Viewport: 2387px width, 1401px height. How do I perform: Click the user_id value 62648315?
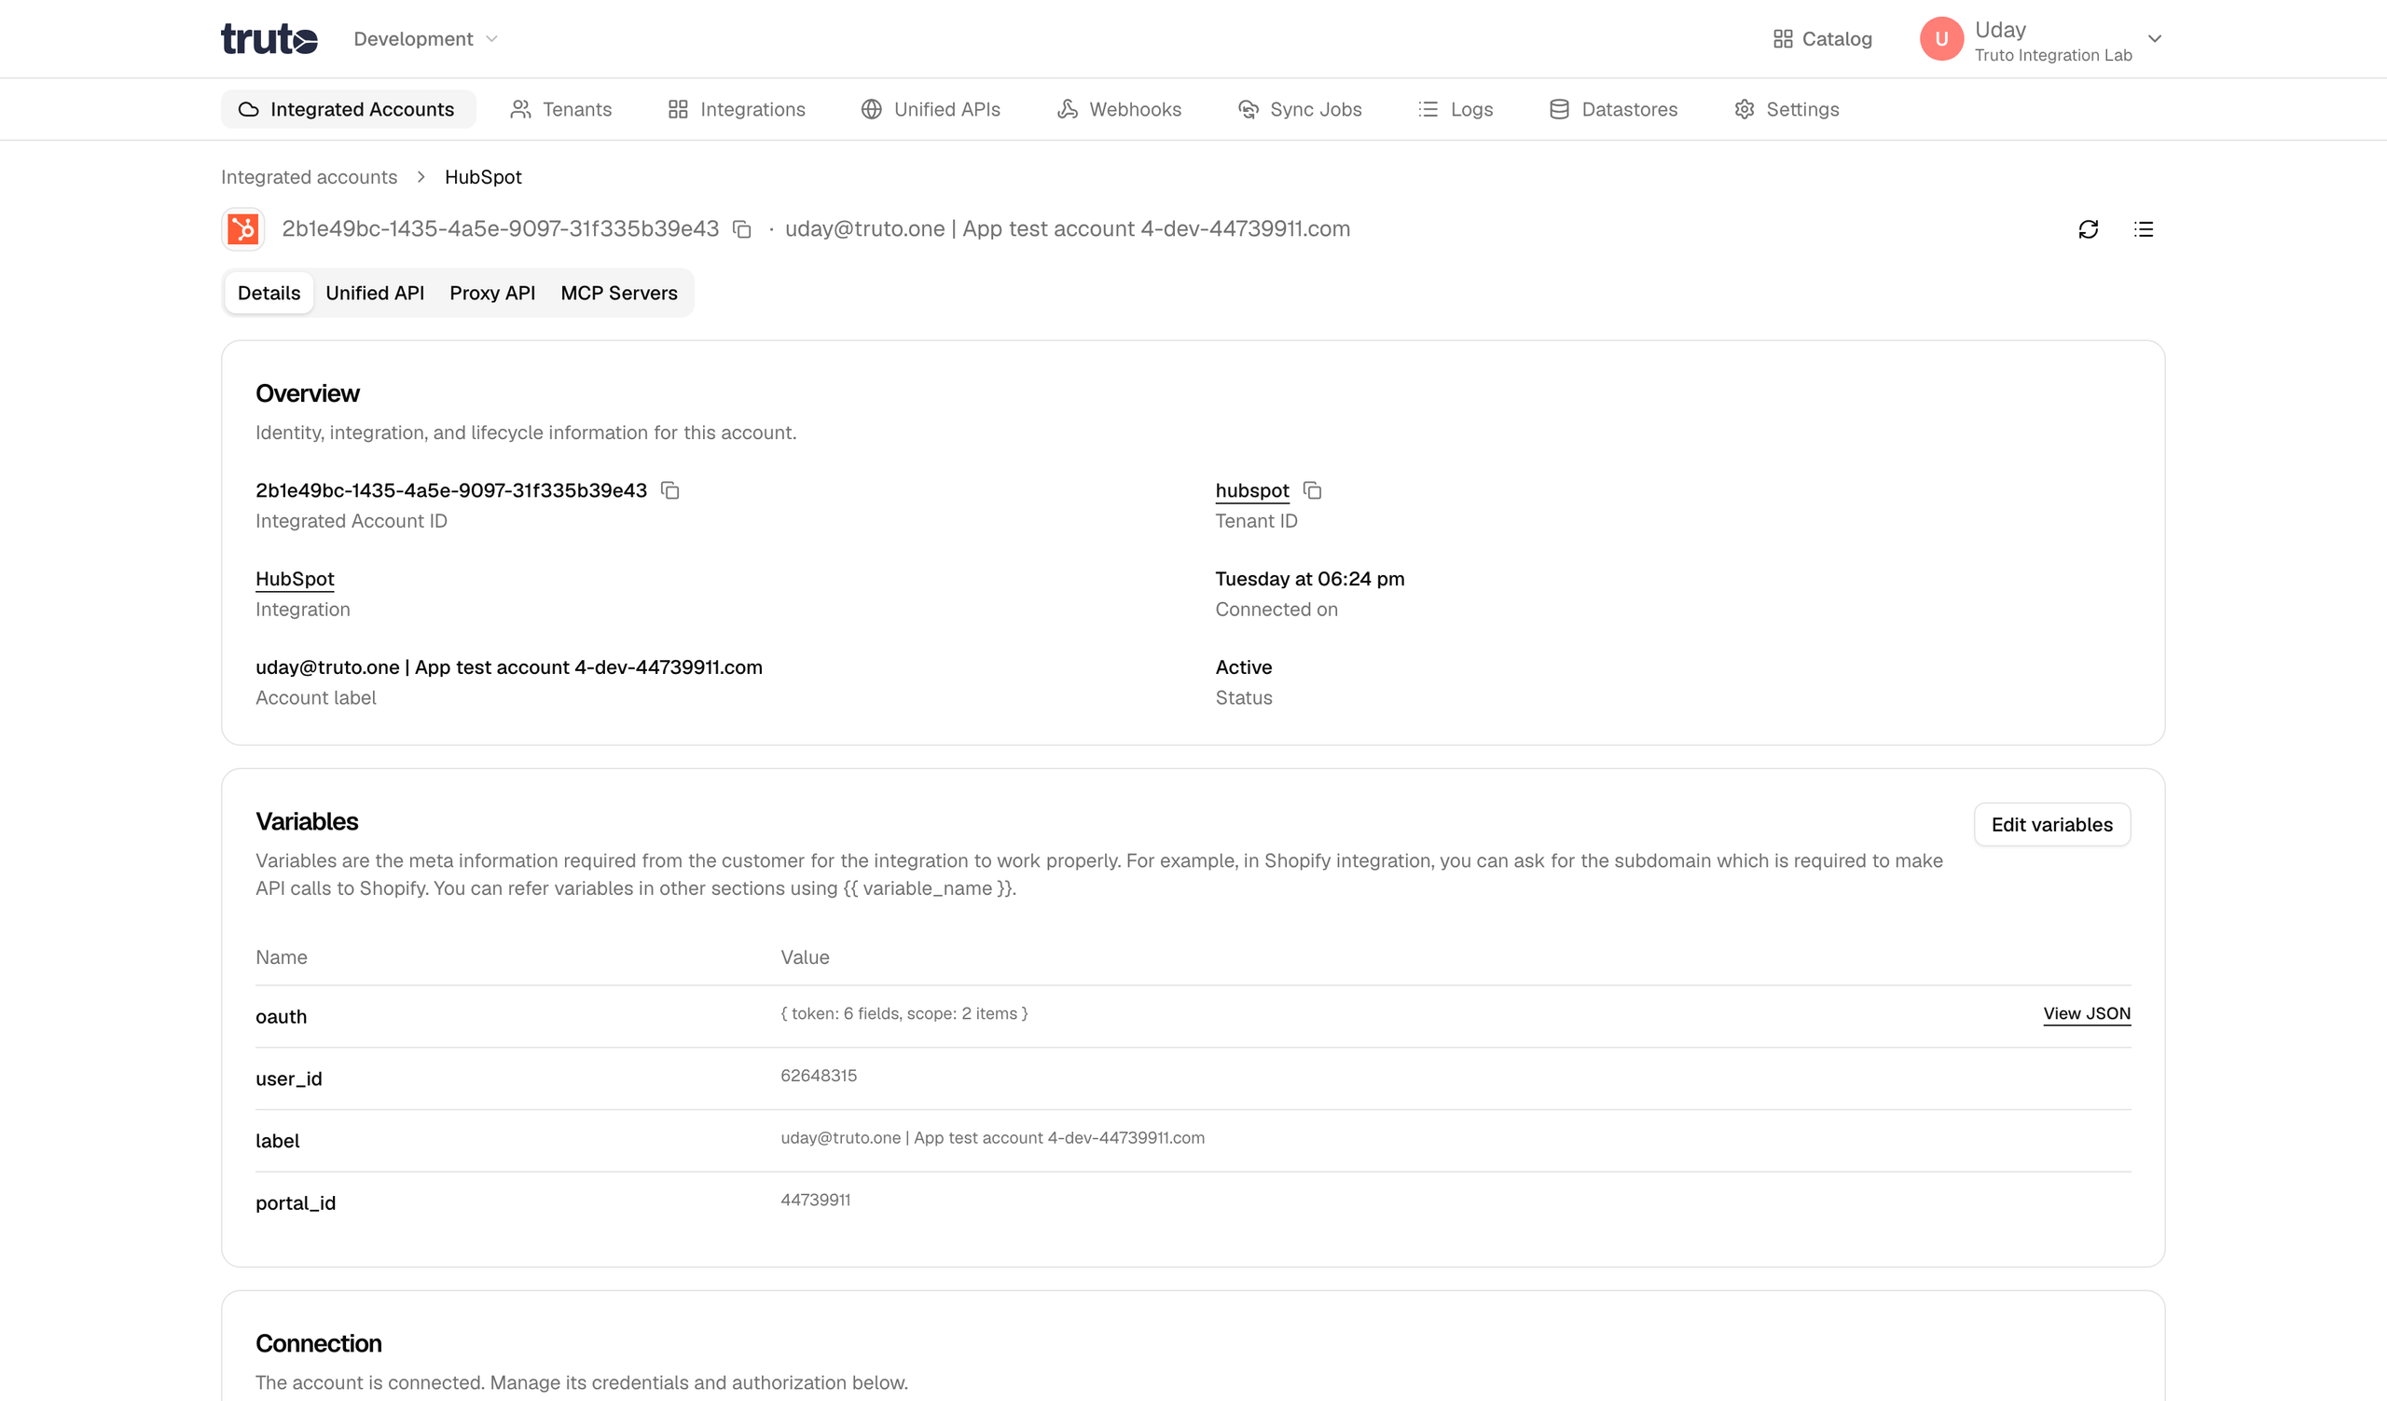[x=819, y=1076]
